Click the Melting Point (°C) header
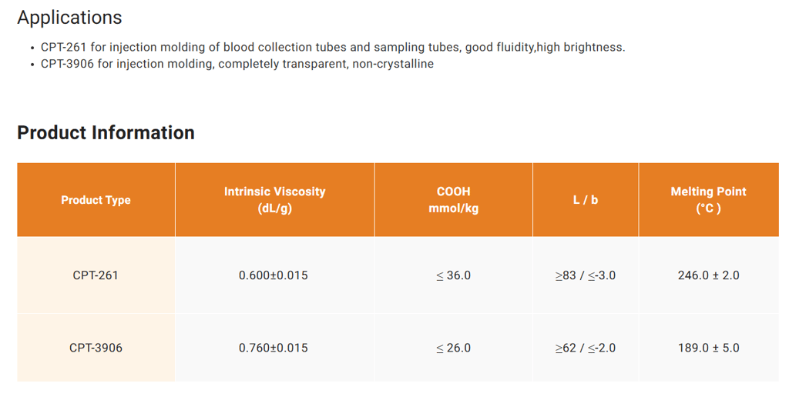The image size is (789, 400). pyautogui.click(x=709, y=200)
